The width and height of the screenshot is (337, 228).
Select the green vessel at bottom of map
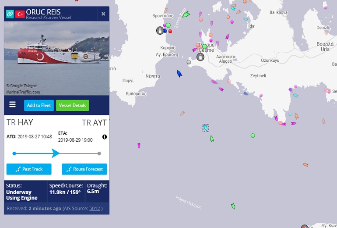click(x=233, y=206)
